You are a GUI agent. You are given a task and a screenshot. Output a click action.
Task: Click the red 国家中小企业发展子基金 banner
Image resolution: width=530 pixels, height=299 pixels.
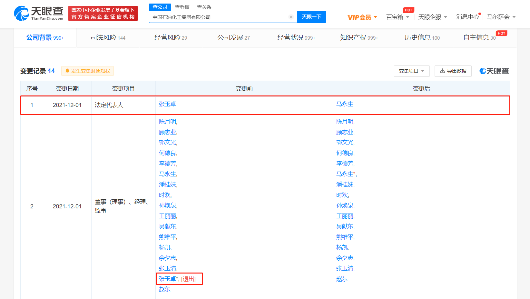tap(103, 14)
